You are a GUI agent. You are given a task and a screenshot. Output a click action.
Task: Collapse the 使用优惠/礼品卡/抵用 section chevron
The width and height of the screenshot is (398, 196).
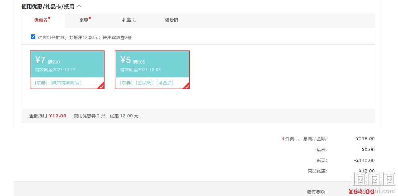tap(79, 6)
